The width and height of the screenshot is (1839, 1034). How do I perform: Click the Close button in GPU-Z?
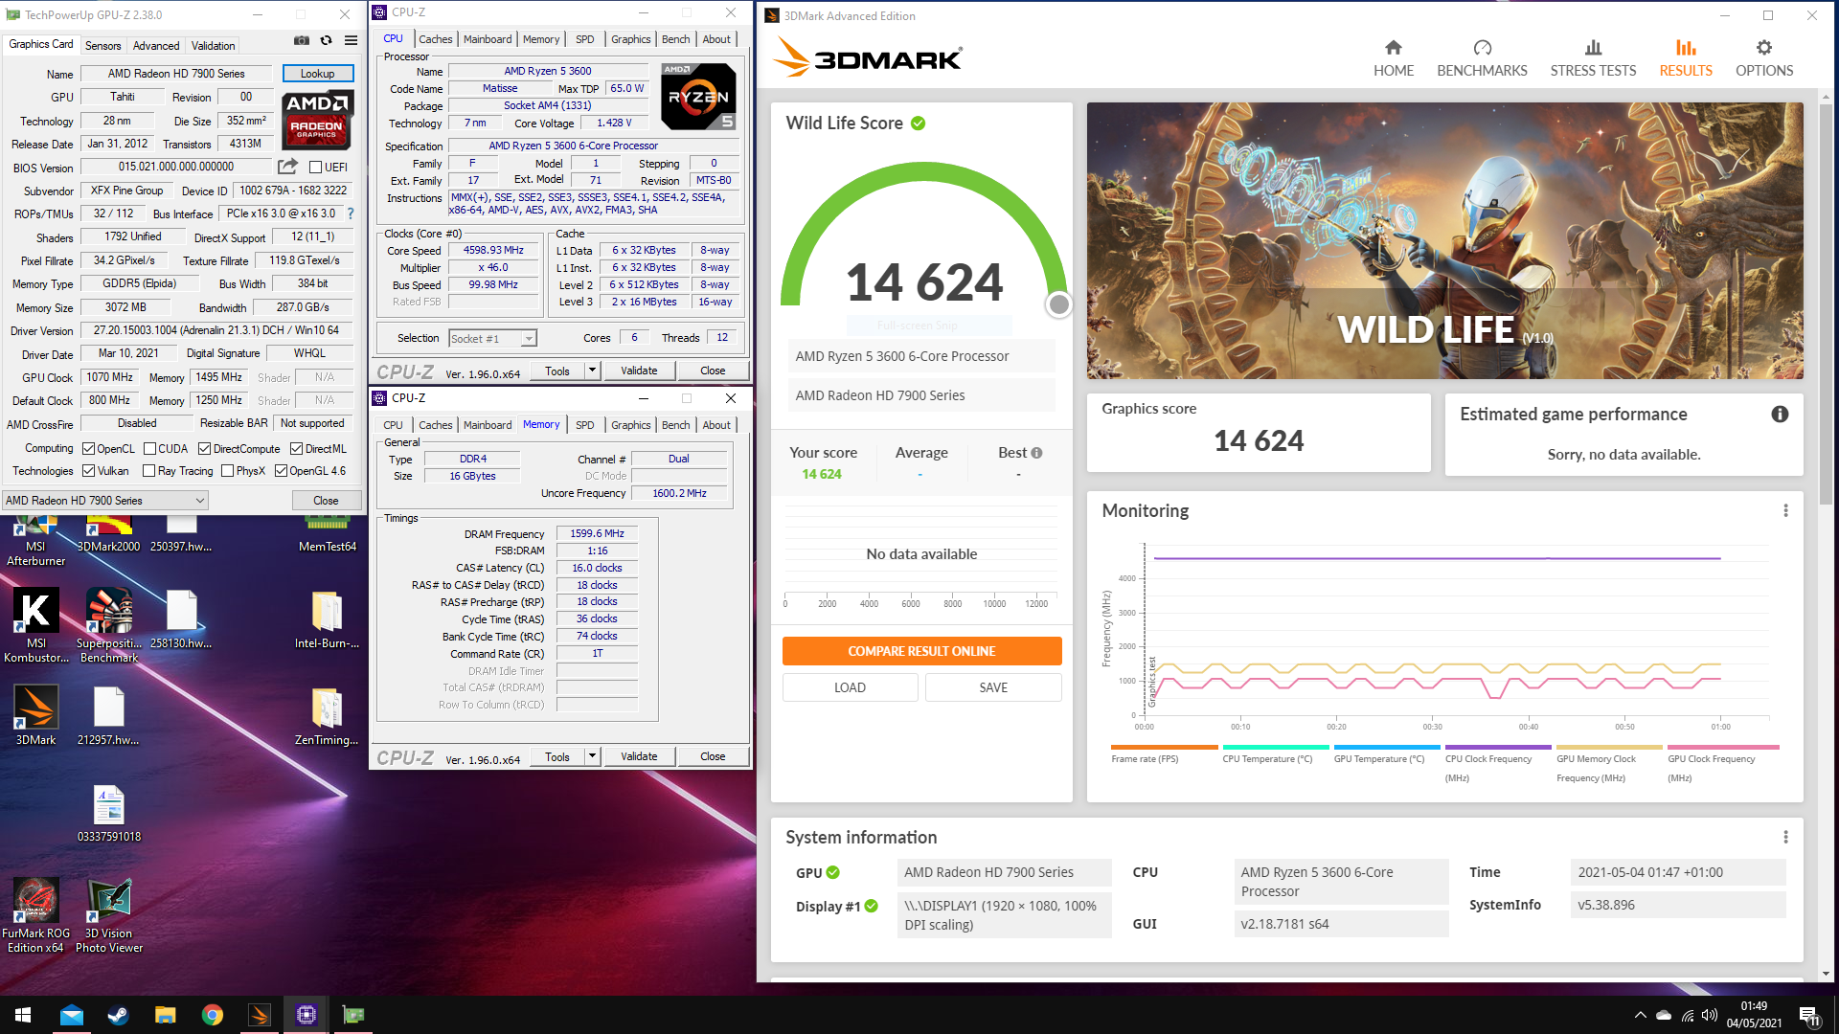coord(326,501)
